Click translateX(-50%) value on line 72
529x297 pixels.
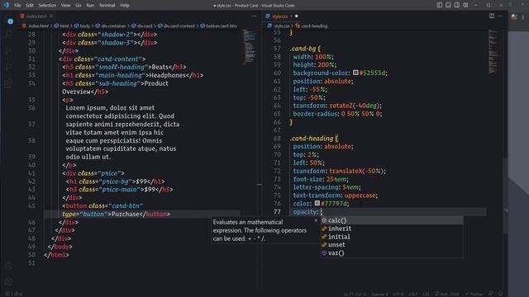point(356,171)
